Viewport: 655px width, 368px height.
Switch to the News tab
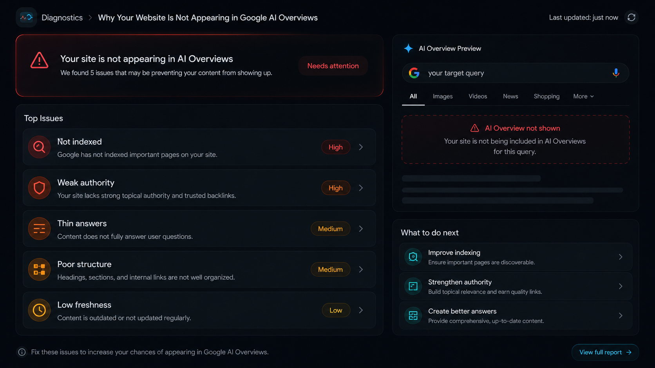tap(510, 96)
